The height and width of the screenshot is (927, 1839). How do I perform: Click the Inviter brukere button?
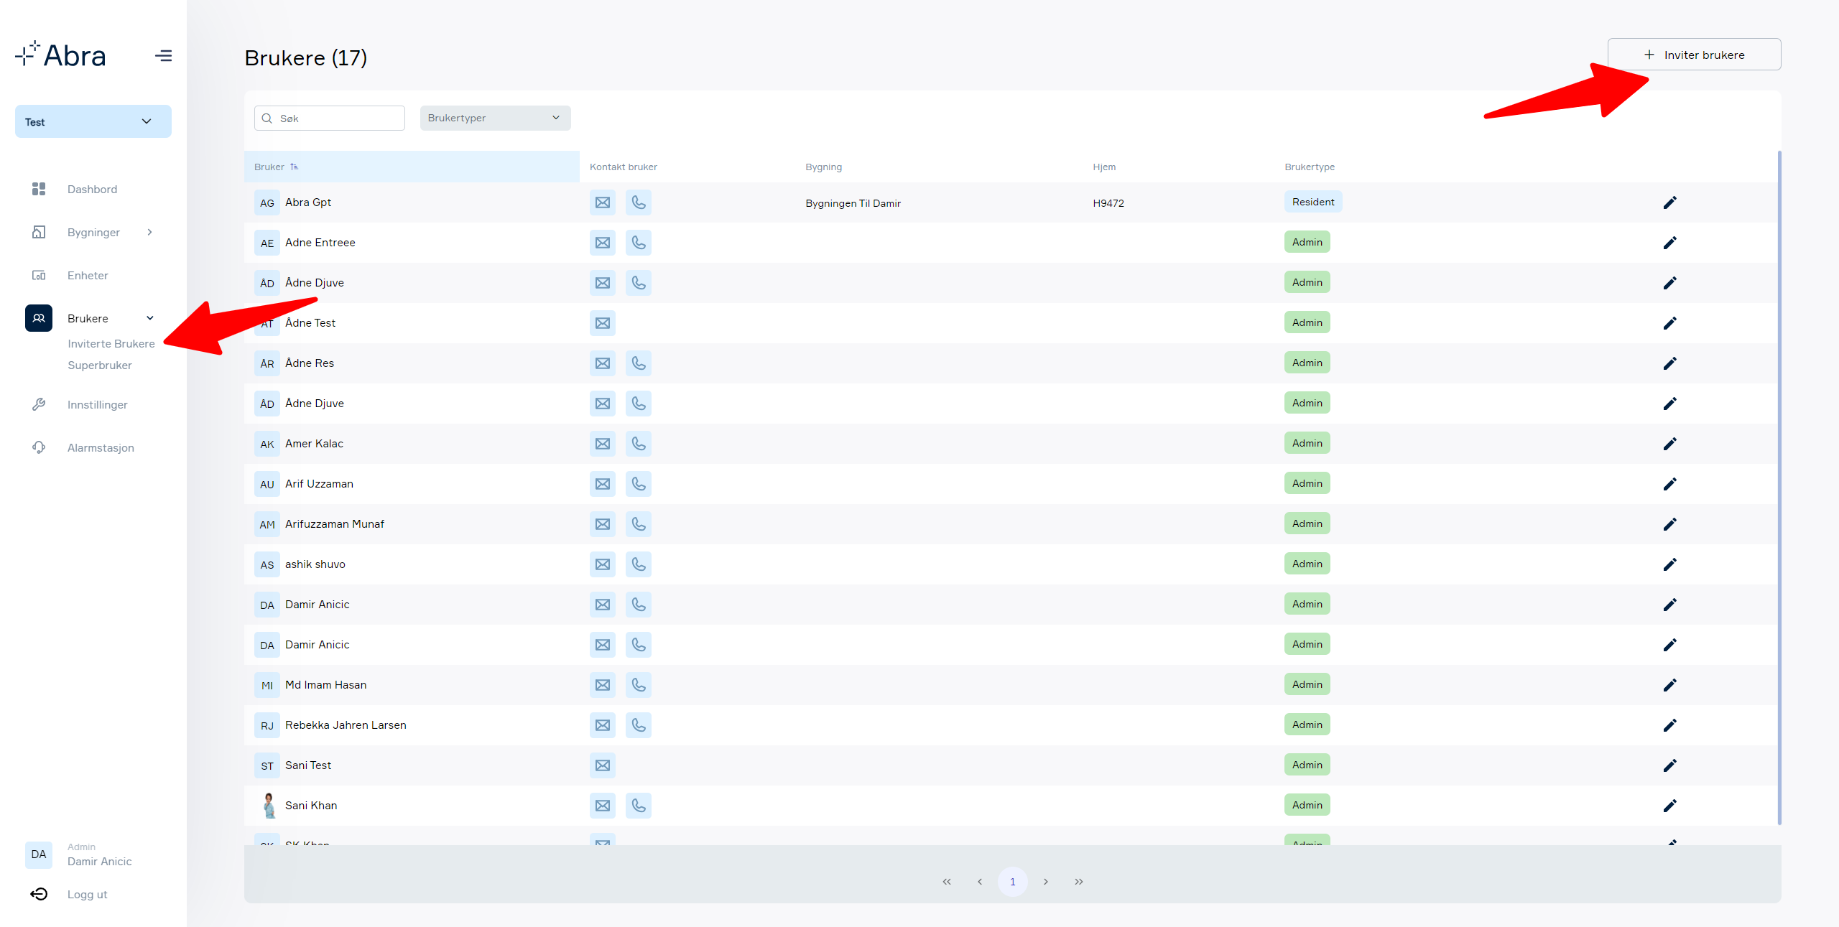pyautogui.click(x=1694, y=55)
